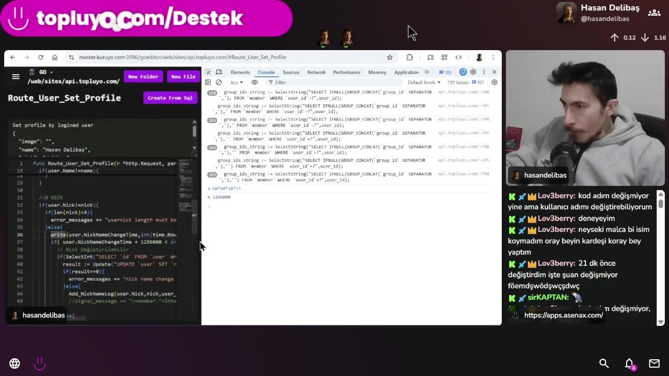Click the Hasan Delibaş profile avatar
Viewport: 669px width, 376px height.
(x=567, y=13)
